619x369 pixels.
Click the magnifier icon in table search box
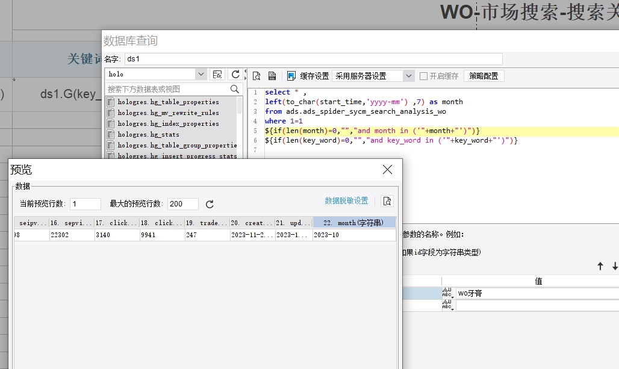[x=234, y=89]
